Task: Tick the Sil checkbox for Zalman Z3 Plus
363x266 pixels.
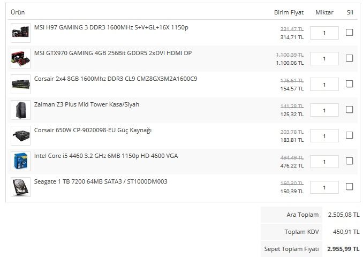Action: 349,110
